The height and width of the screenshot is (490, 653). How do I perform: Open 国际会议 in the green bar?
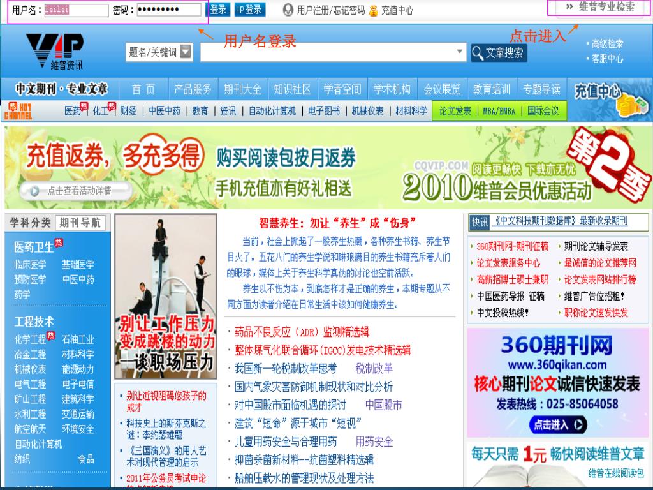pos(543,111)
